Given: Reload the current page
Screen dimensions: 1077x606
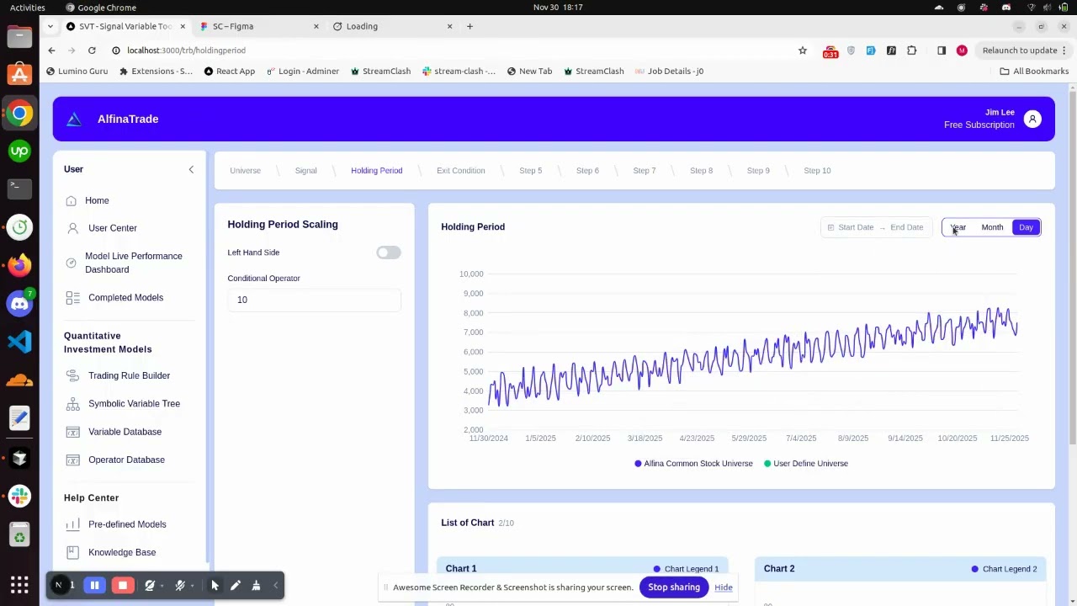Looking at the screenshot, I should [92, 50].
